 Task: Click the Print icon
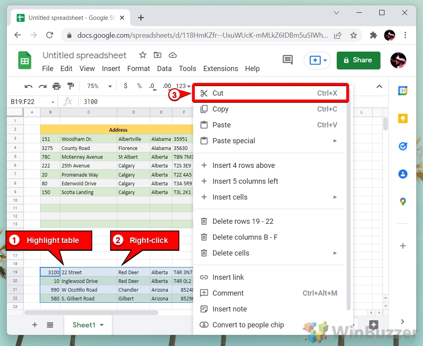coord(56,86)
